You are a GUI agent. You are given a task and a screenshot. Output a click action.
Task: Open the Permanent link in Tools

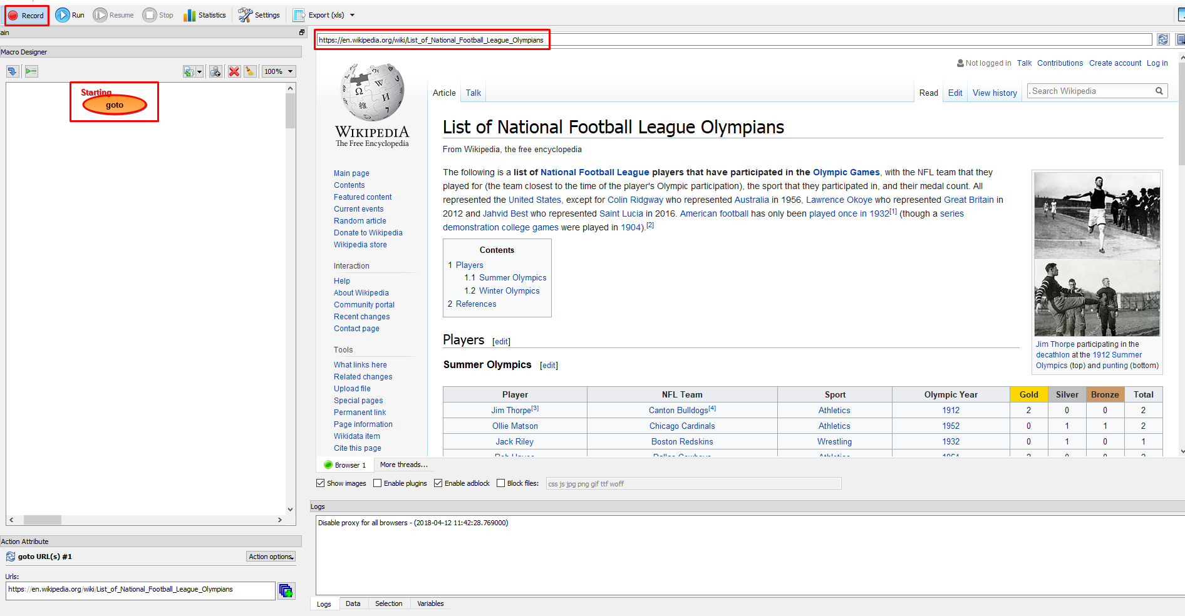[360, 413]
